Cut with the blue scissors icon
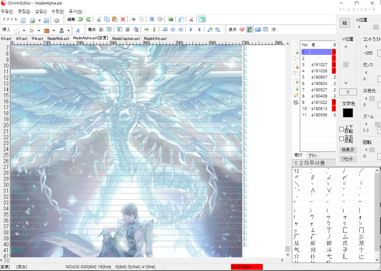Image resolution: width=381 pixels, height=271 pixels. (99, 19)
